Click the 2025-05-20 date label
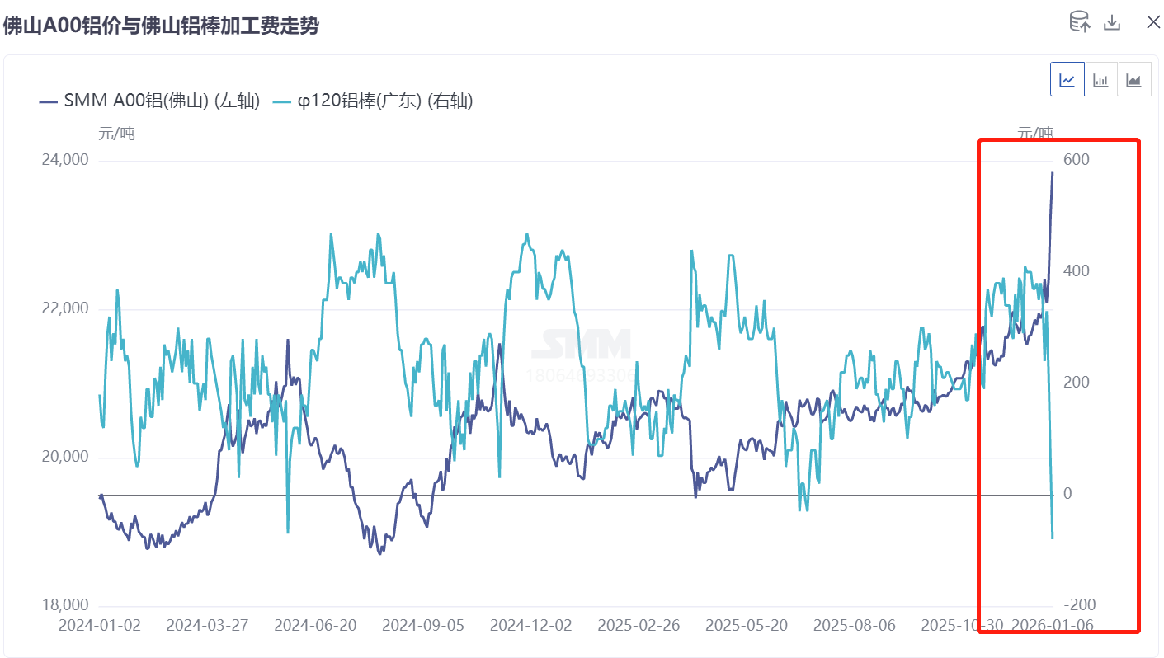 (747, 626)
